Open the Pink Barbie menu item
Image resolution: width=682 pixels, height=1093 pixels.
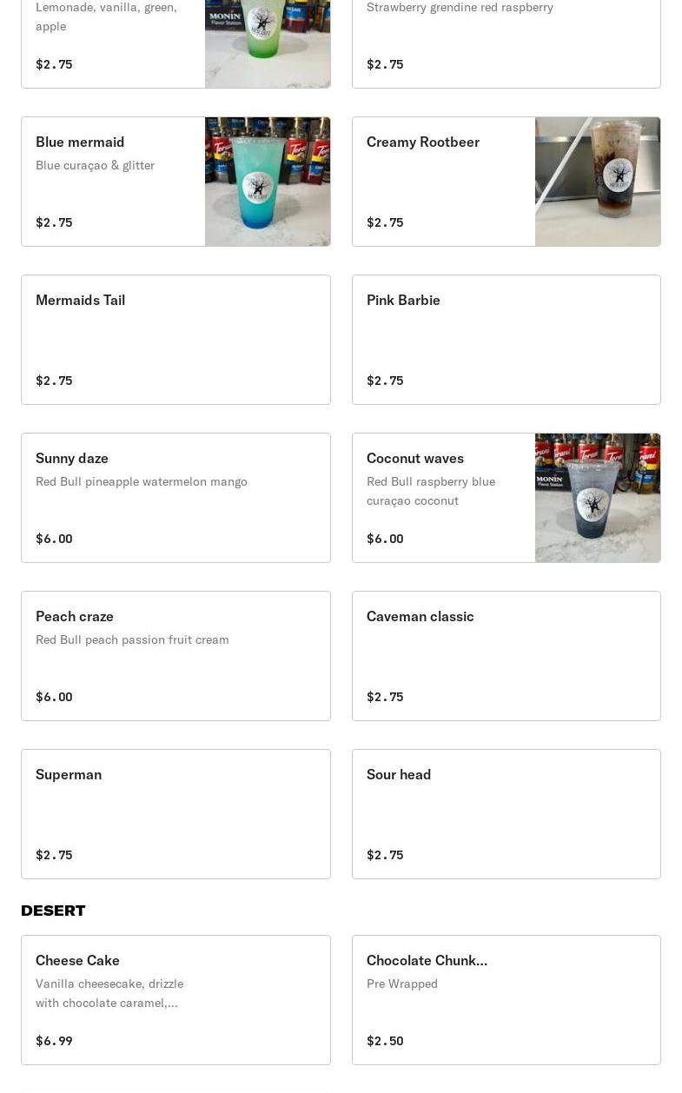(506, 340)
